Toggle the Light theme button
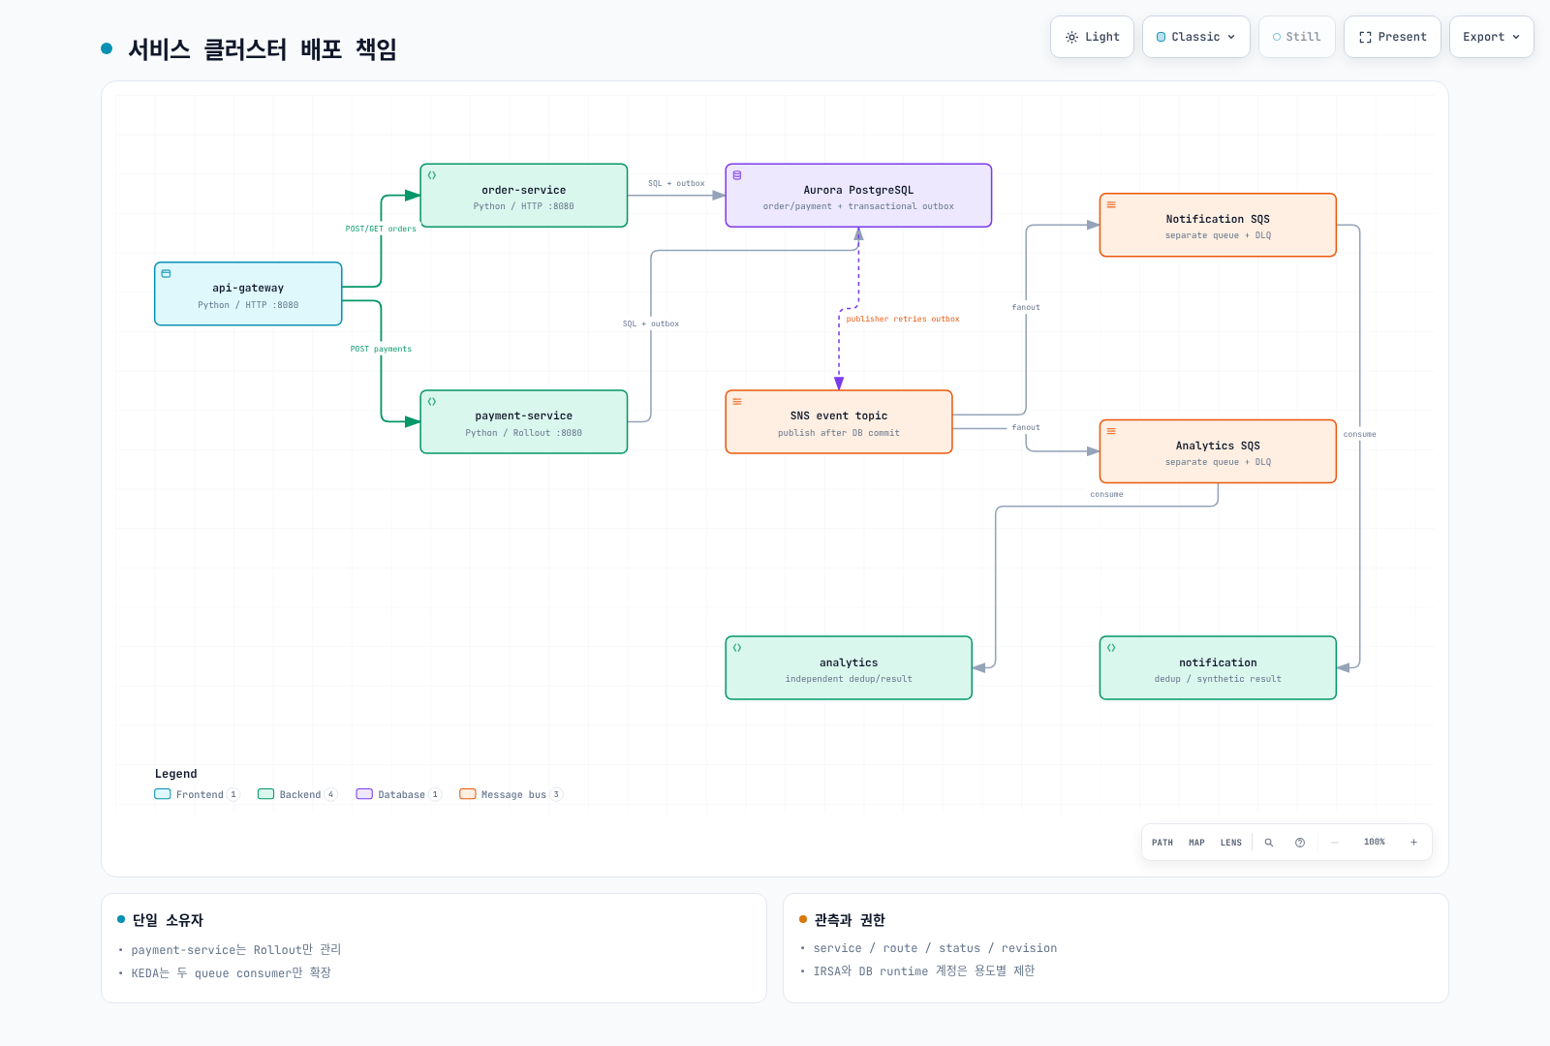The width and height of the screenshot is (1550, 1046). click(1092, 37)
